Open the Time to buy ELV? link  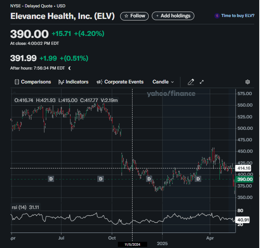point(238,16)
